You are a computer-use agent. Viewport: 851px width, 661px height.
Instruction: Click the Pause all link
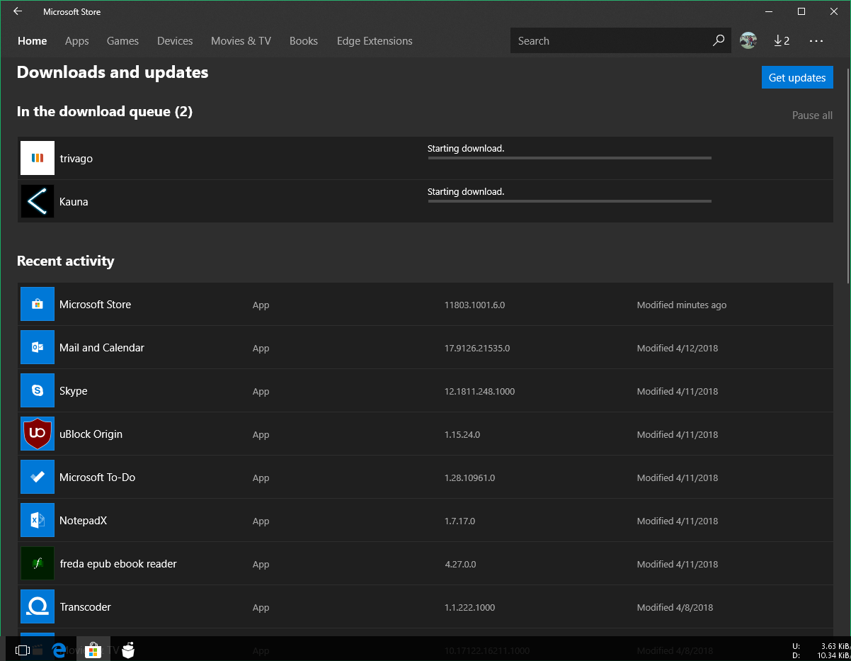812,115
